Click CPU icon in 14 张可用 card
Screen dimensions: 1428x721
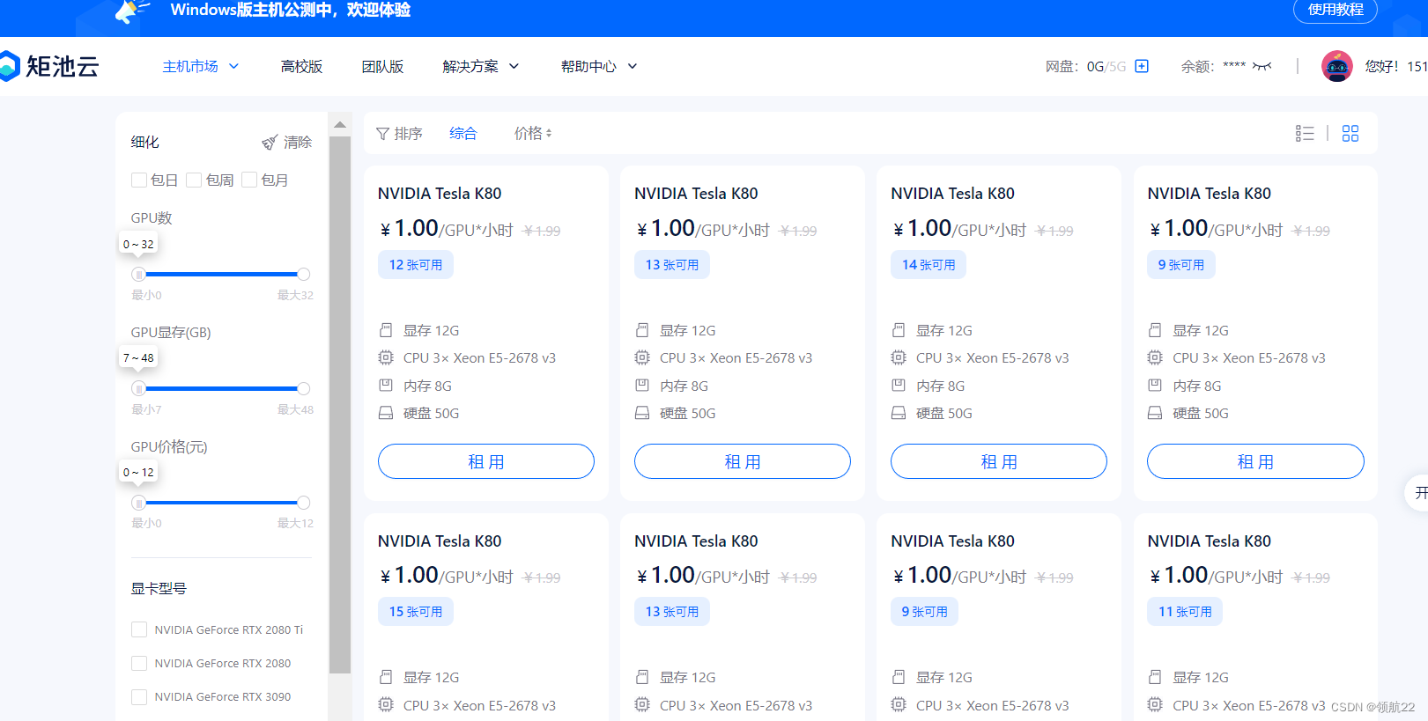point(899,357)
